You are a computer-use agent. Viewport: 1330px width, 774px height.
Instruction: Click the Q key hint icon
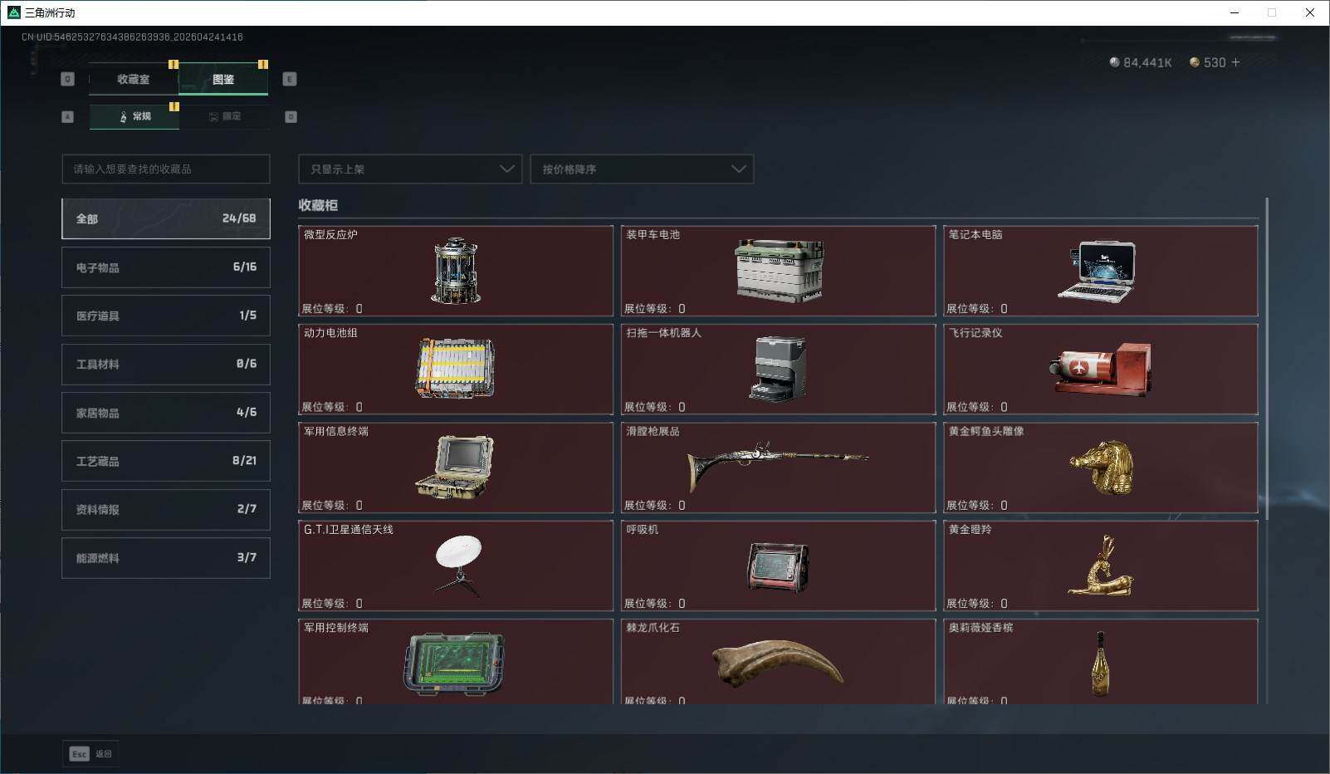coord(68,79)
